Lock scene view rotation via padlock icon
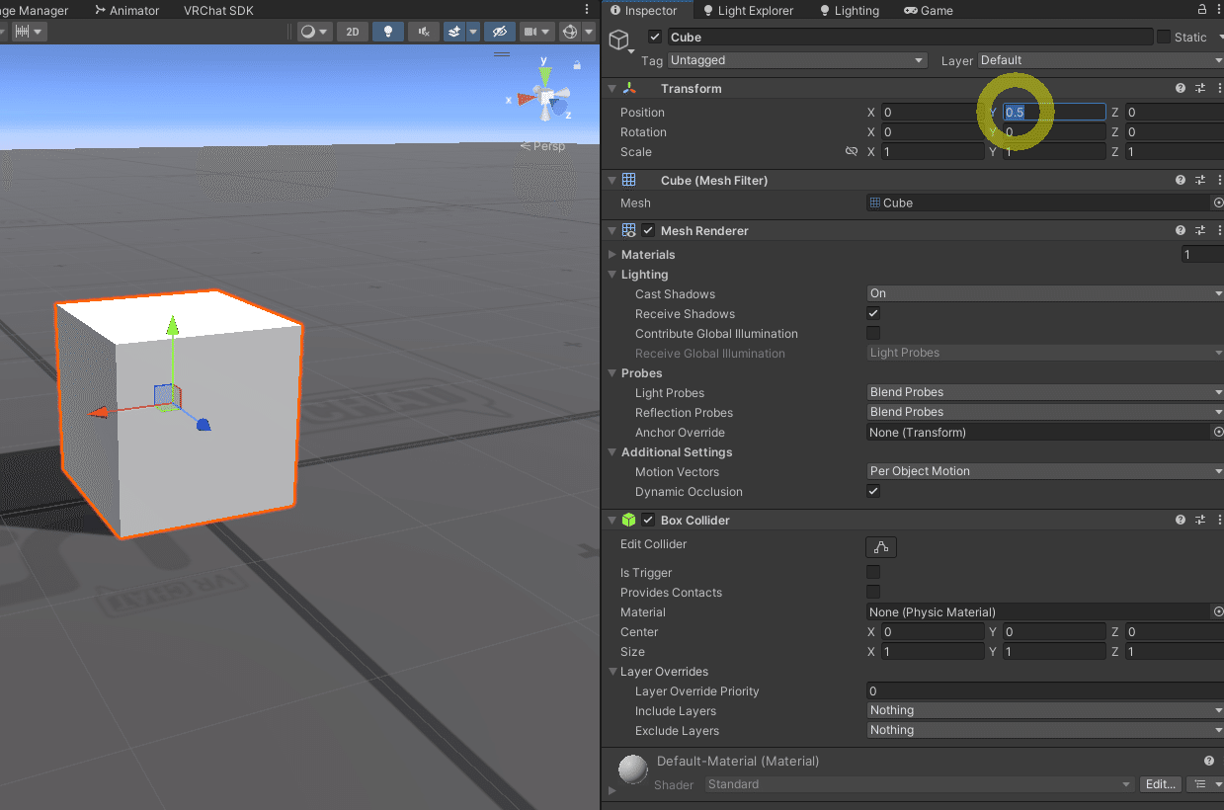 (576, 65)
